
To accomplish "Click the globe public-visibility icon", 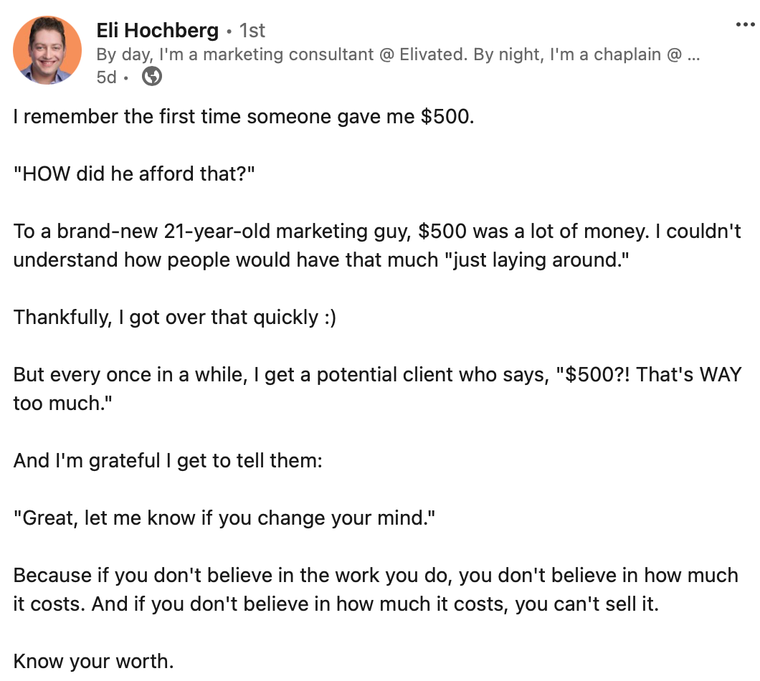I will tap(152, 77).
